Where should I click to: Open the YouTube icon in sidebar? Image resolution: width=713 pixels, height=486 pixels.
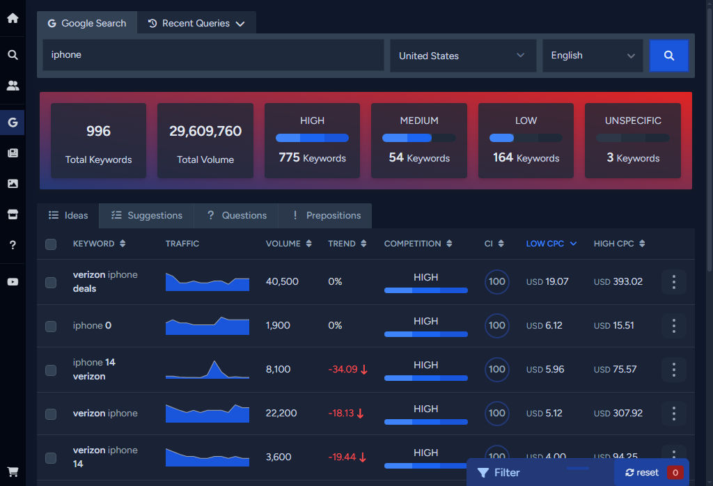(x=13, y=282)
